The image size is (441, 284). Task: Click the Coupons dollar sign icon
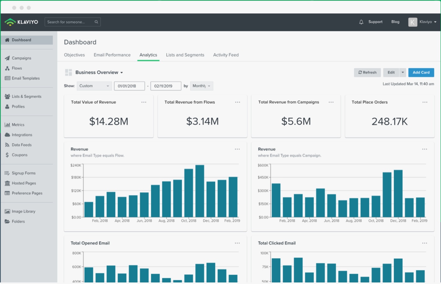pyautogui.click(x=7, y=155)
